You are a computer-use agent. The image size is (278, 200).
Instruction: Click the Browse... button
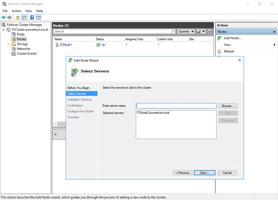point(228,106)
